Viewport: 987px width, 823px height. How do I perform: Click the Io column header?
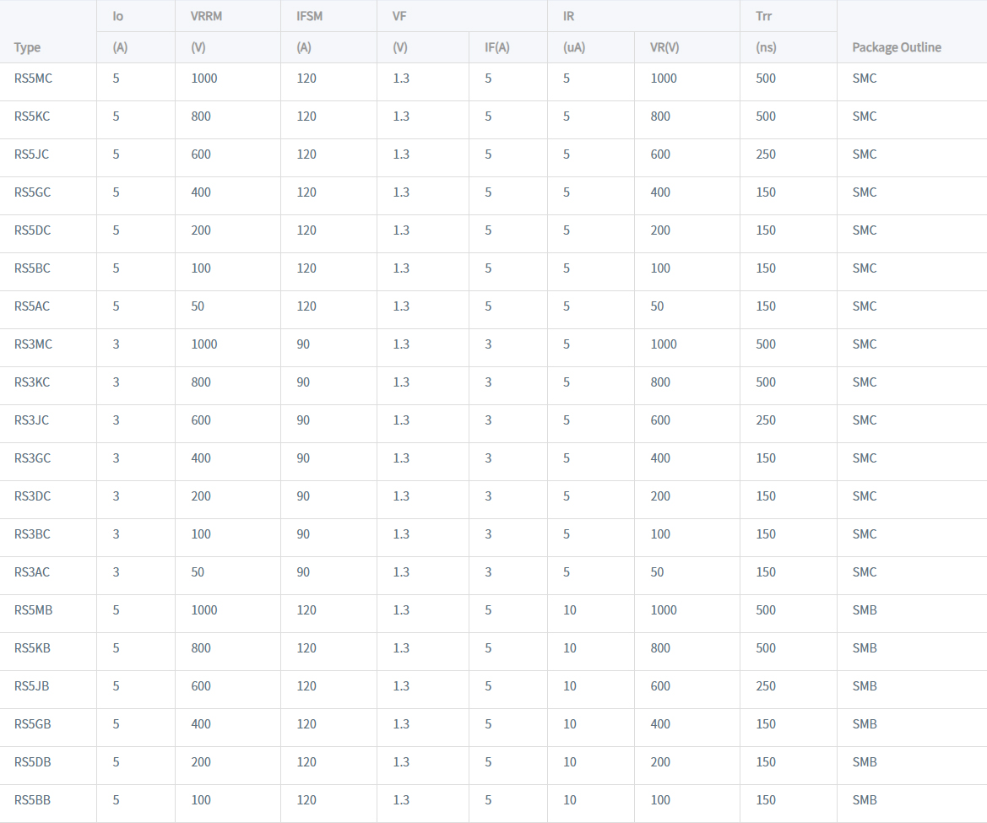(118, 17)
